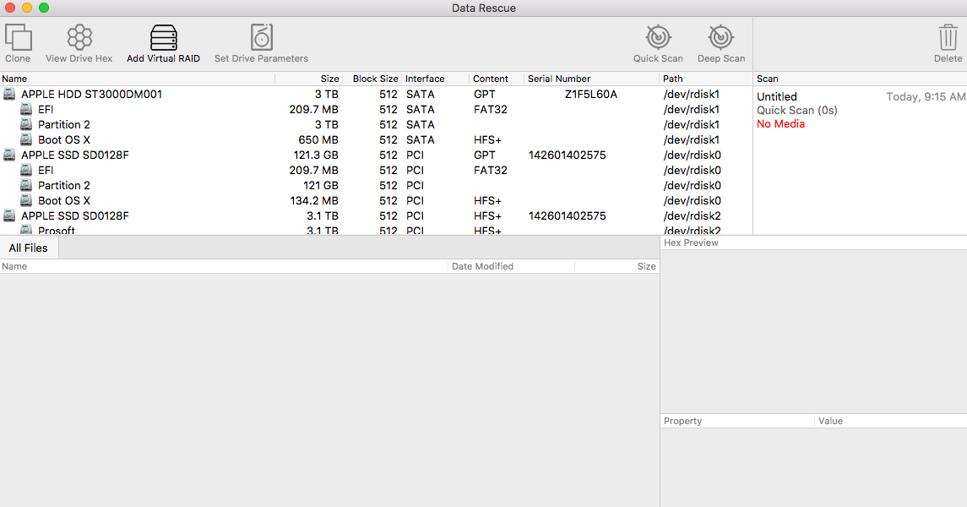
Task: Sort files by Date Modified column
Action: pos(482,266)
